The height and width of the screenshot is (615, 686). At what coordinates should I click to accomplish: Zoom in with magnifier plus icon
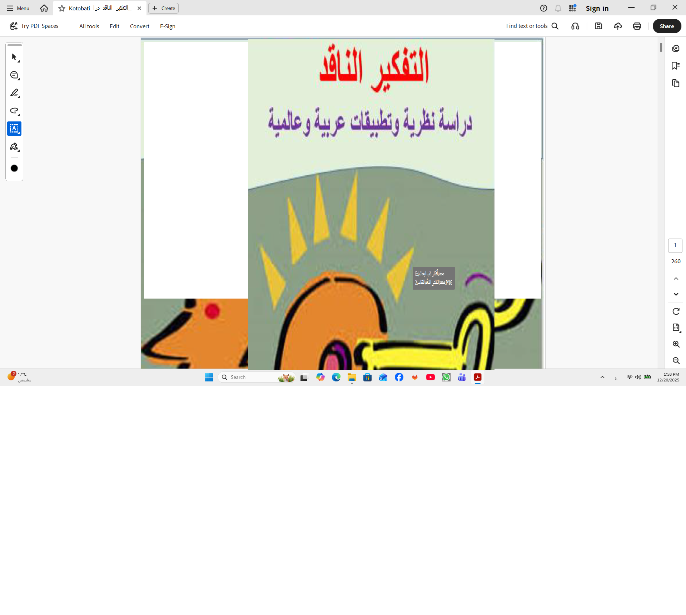[x=676, y=344]
